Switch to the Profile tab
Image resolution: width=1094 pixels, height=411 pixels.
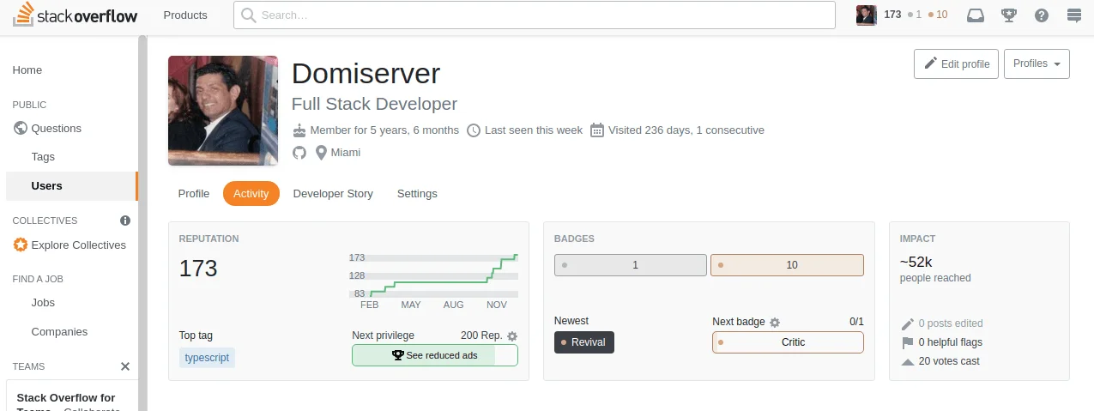coord(194,194)
